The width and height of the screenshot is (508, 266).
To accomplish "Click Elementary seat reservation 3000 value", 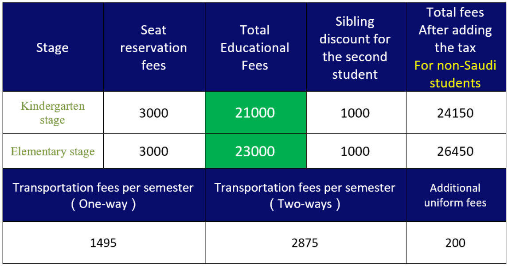I will [x=154, y=151].
